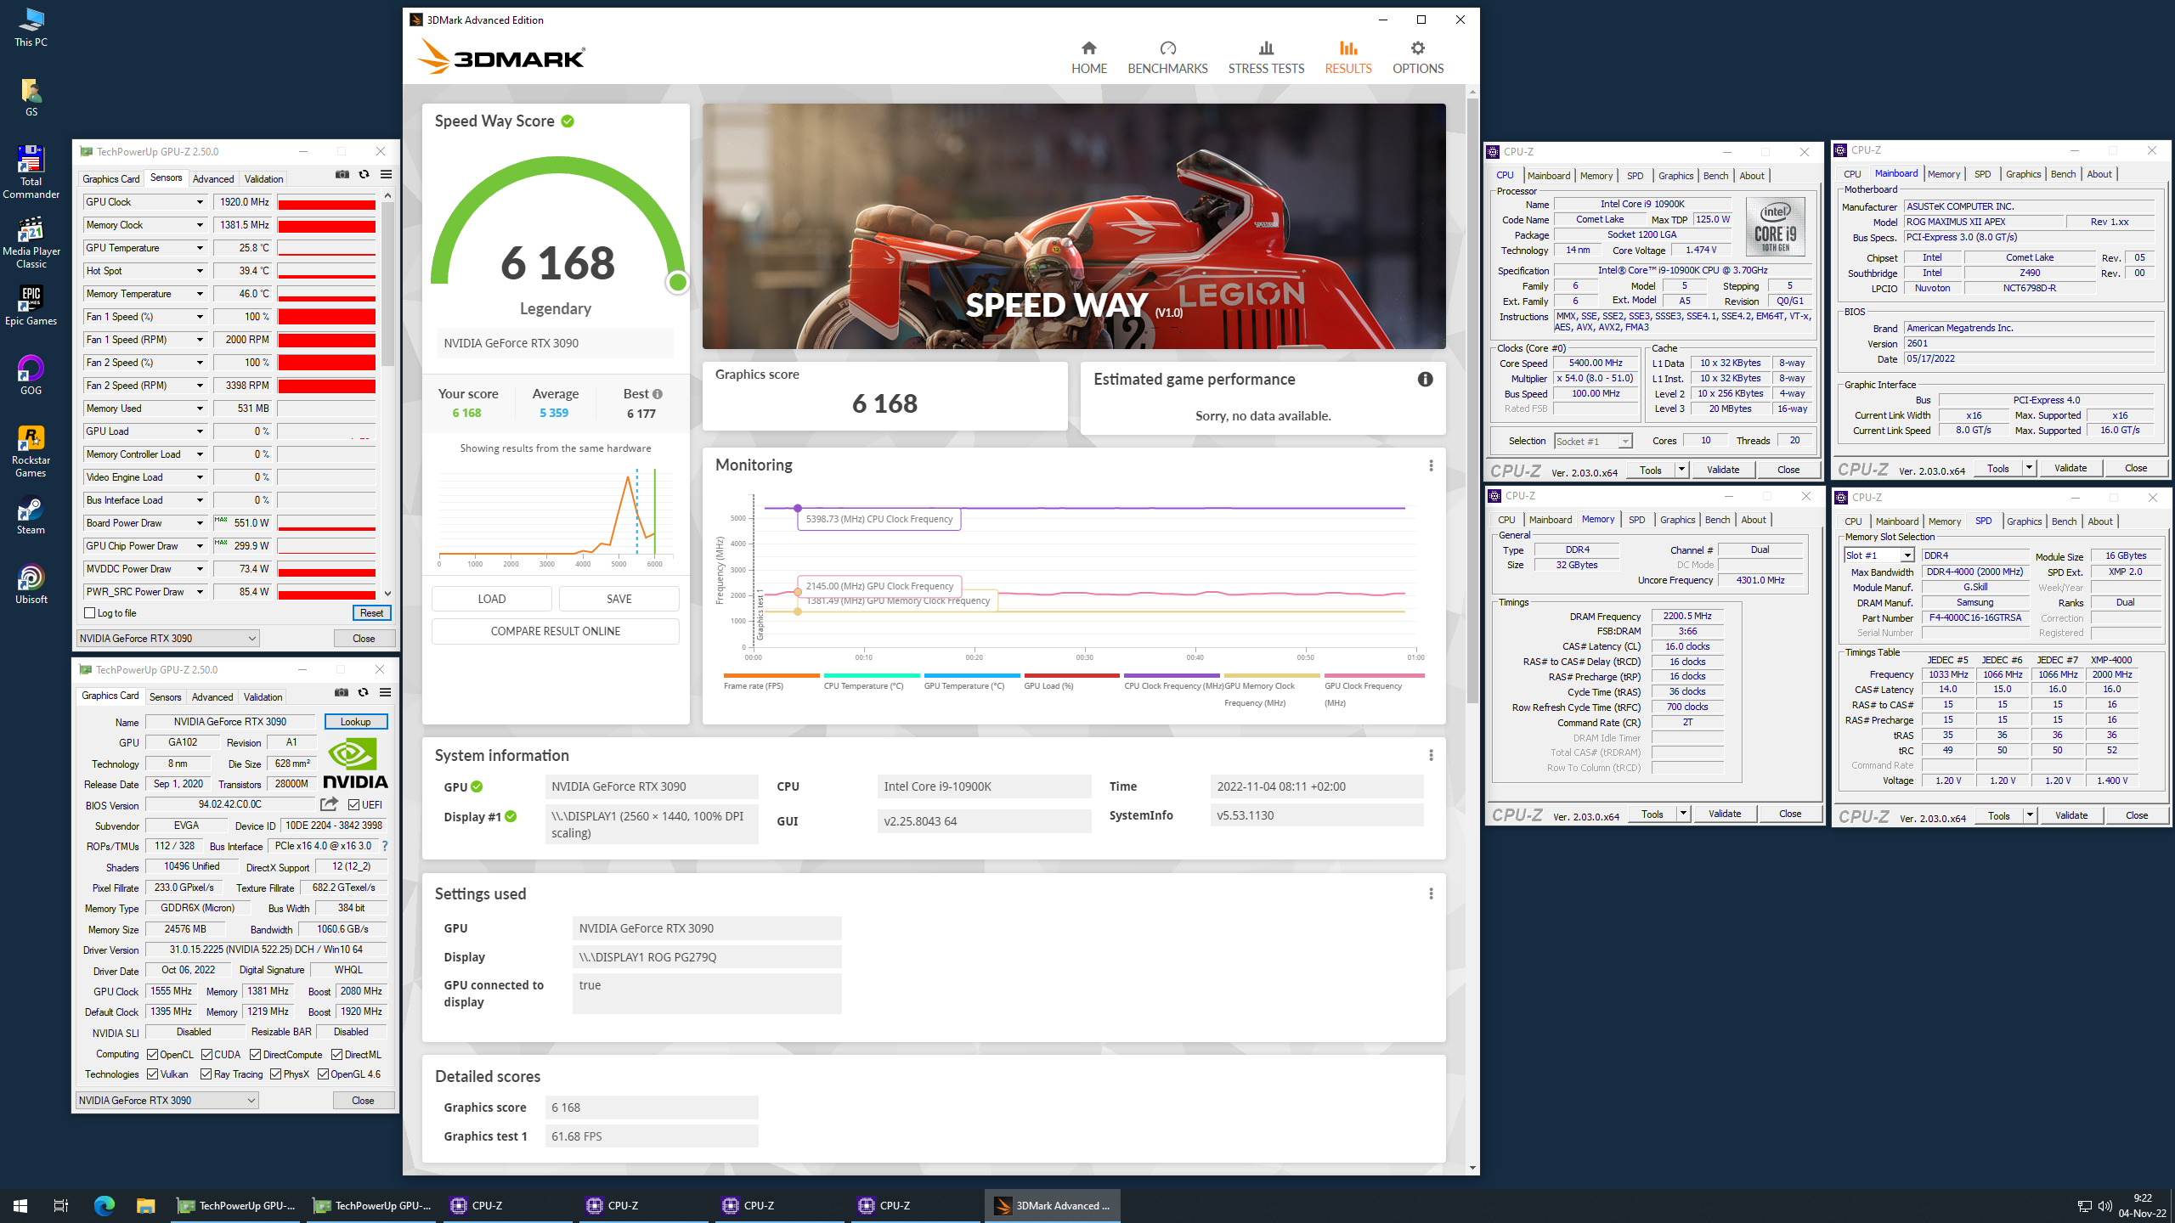This screenshot has height=1223, width=2175.
Task: Open the Socket #1 selection dropdown in CPU-Z
Action: [x=1593, y=441]
